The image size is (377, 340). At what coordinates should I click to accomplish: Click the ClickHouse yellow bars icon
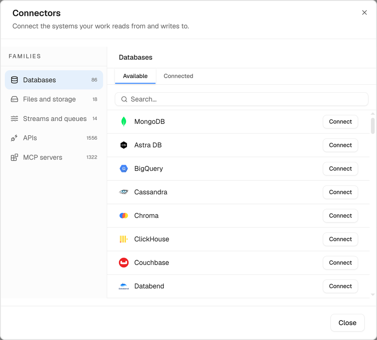click(x=124, y=239)
